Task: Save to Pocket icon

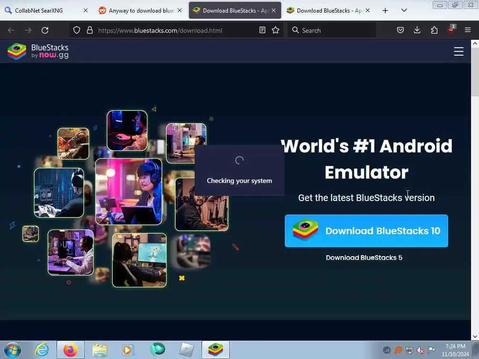Action: click(400, 30)
